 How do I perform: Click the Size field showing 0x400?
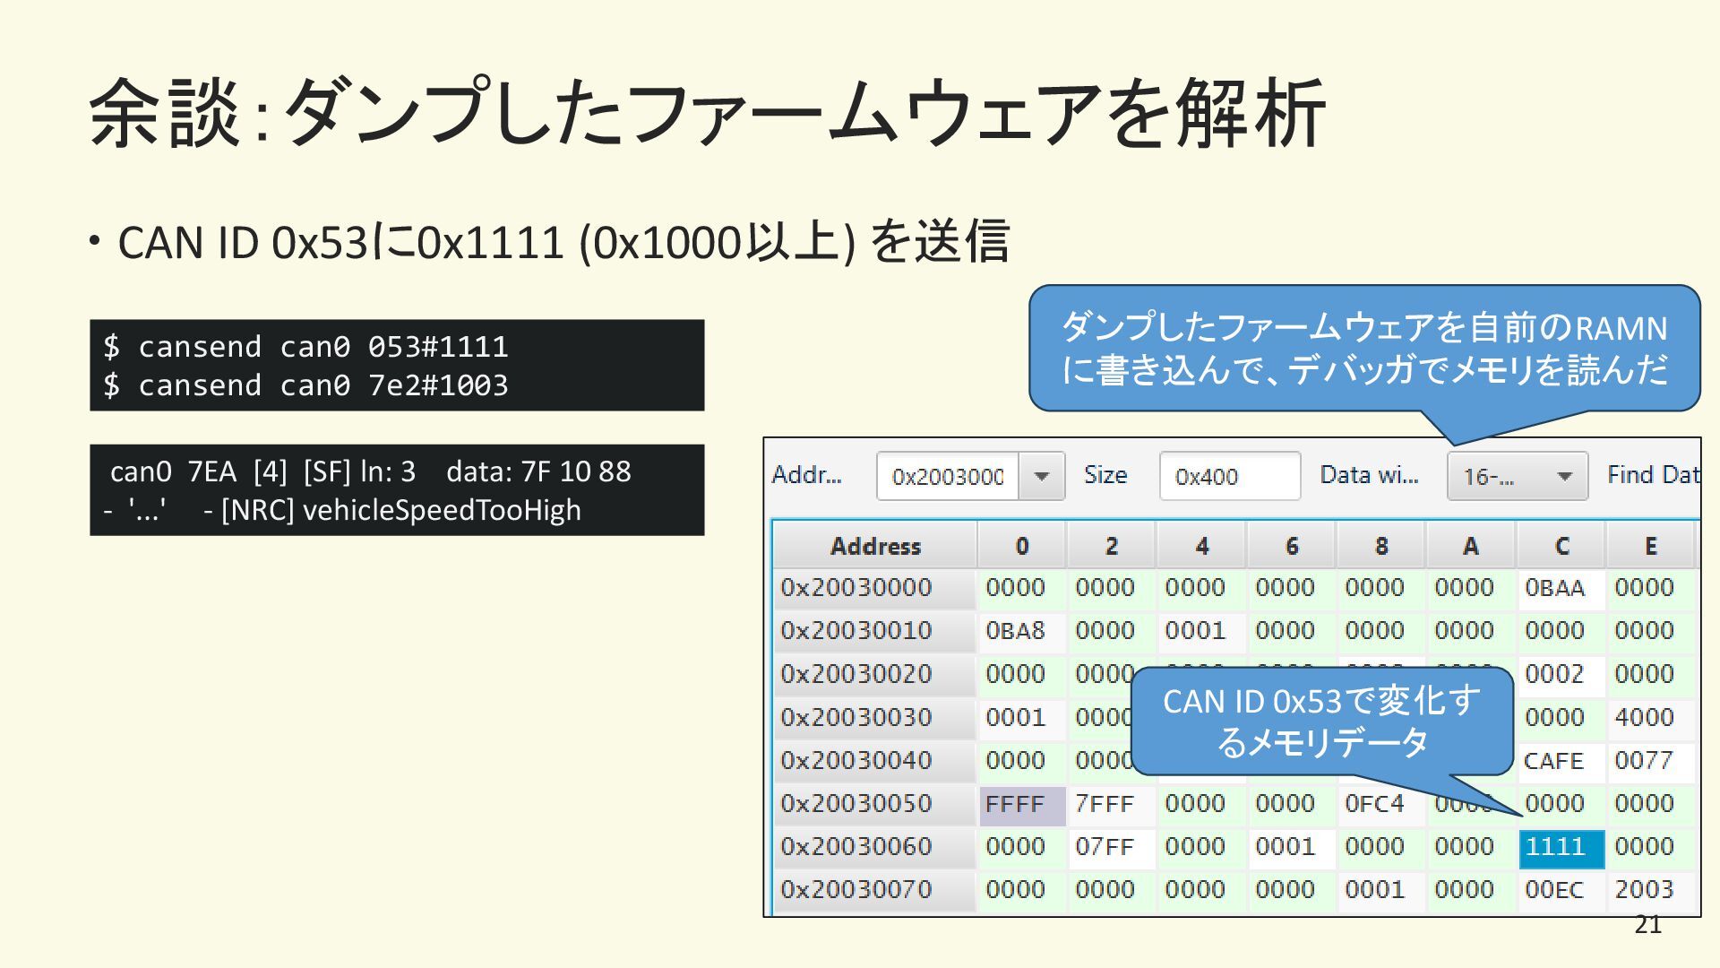(x=1229, y=476)
